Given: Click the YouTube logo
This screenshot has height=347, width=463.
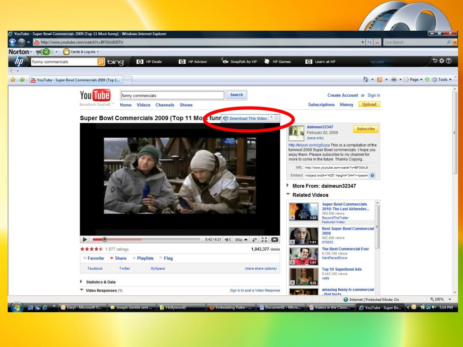Looking at the screenshot, I should [x=95, y=95].
